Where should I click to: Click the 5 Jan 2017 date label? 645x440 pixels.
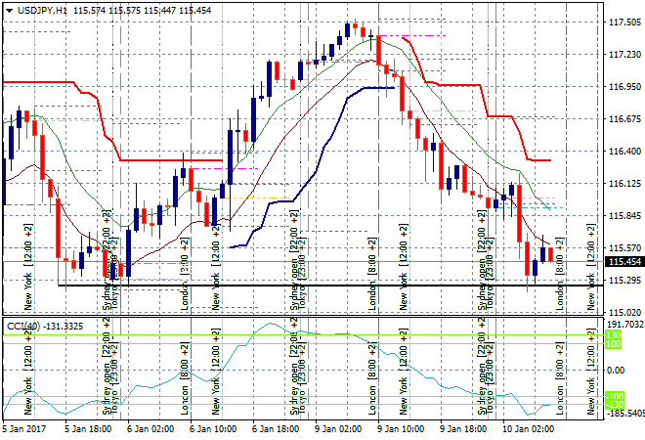coord(26,428)
